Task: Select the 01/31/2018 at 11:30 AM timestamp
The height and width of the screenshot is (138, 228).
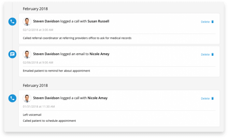Action: click(39, 107)
